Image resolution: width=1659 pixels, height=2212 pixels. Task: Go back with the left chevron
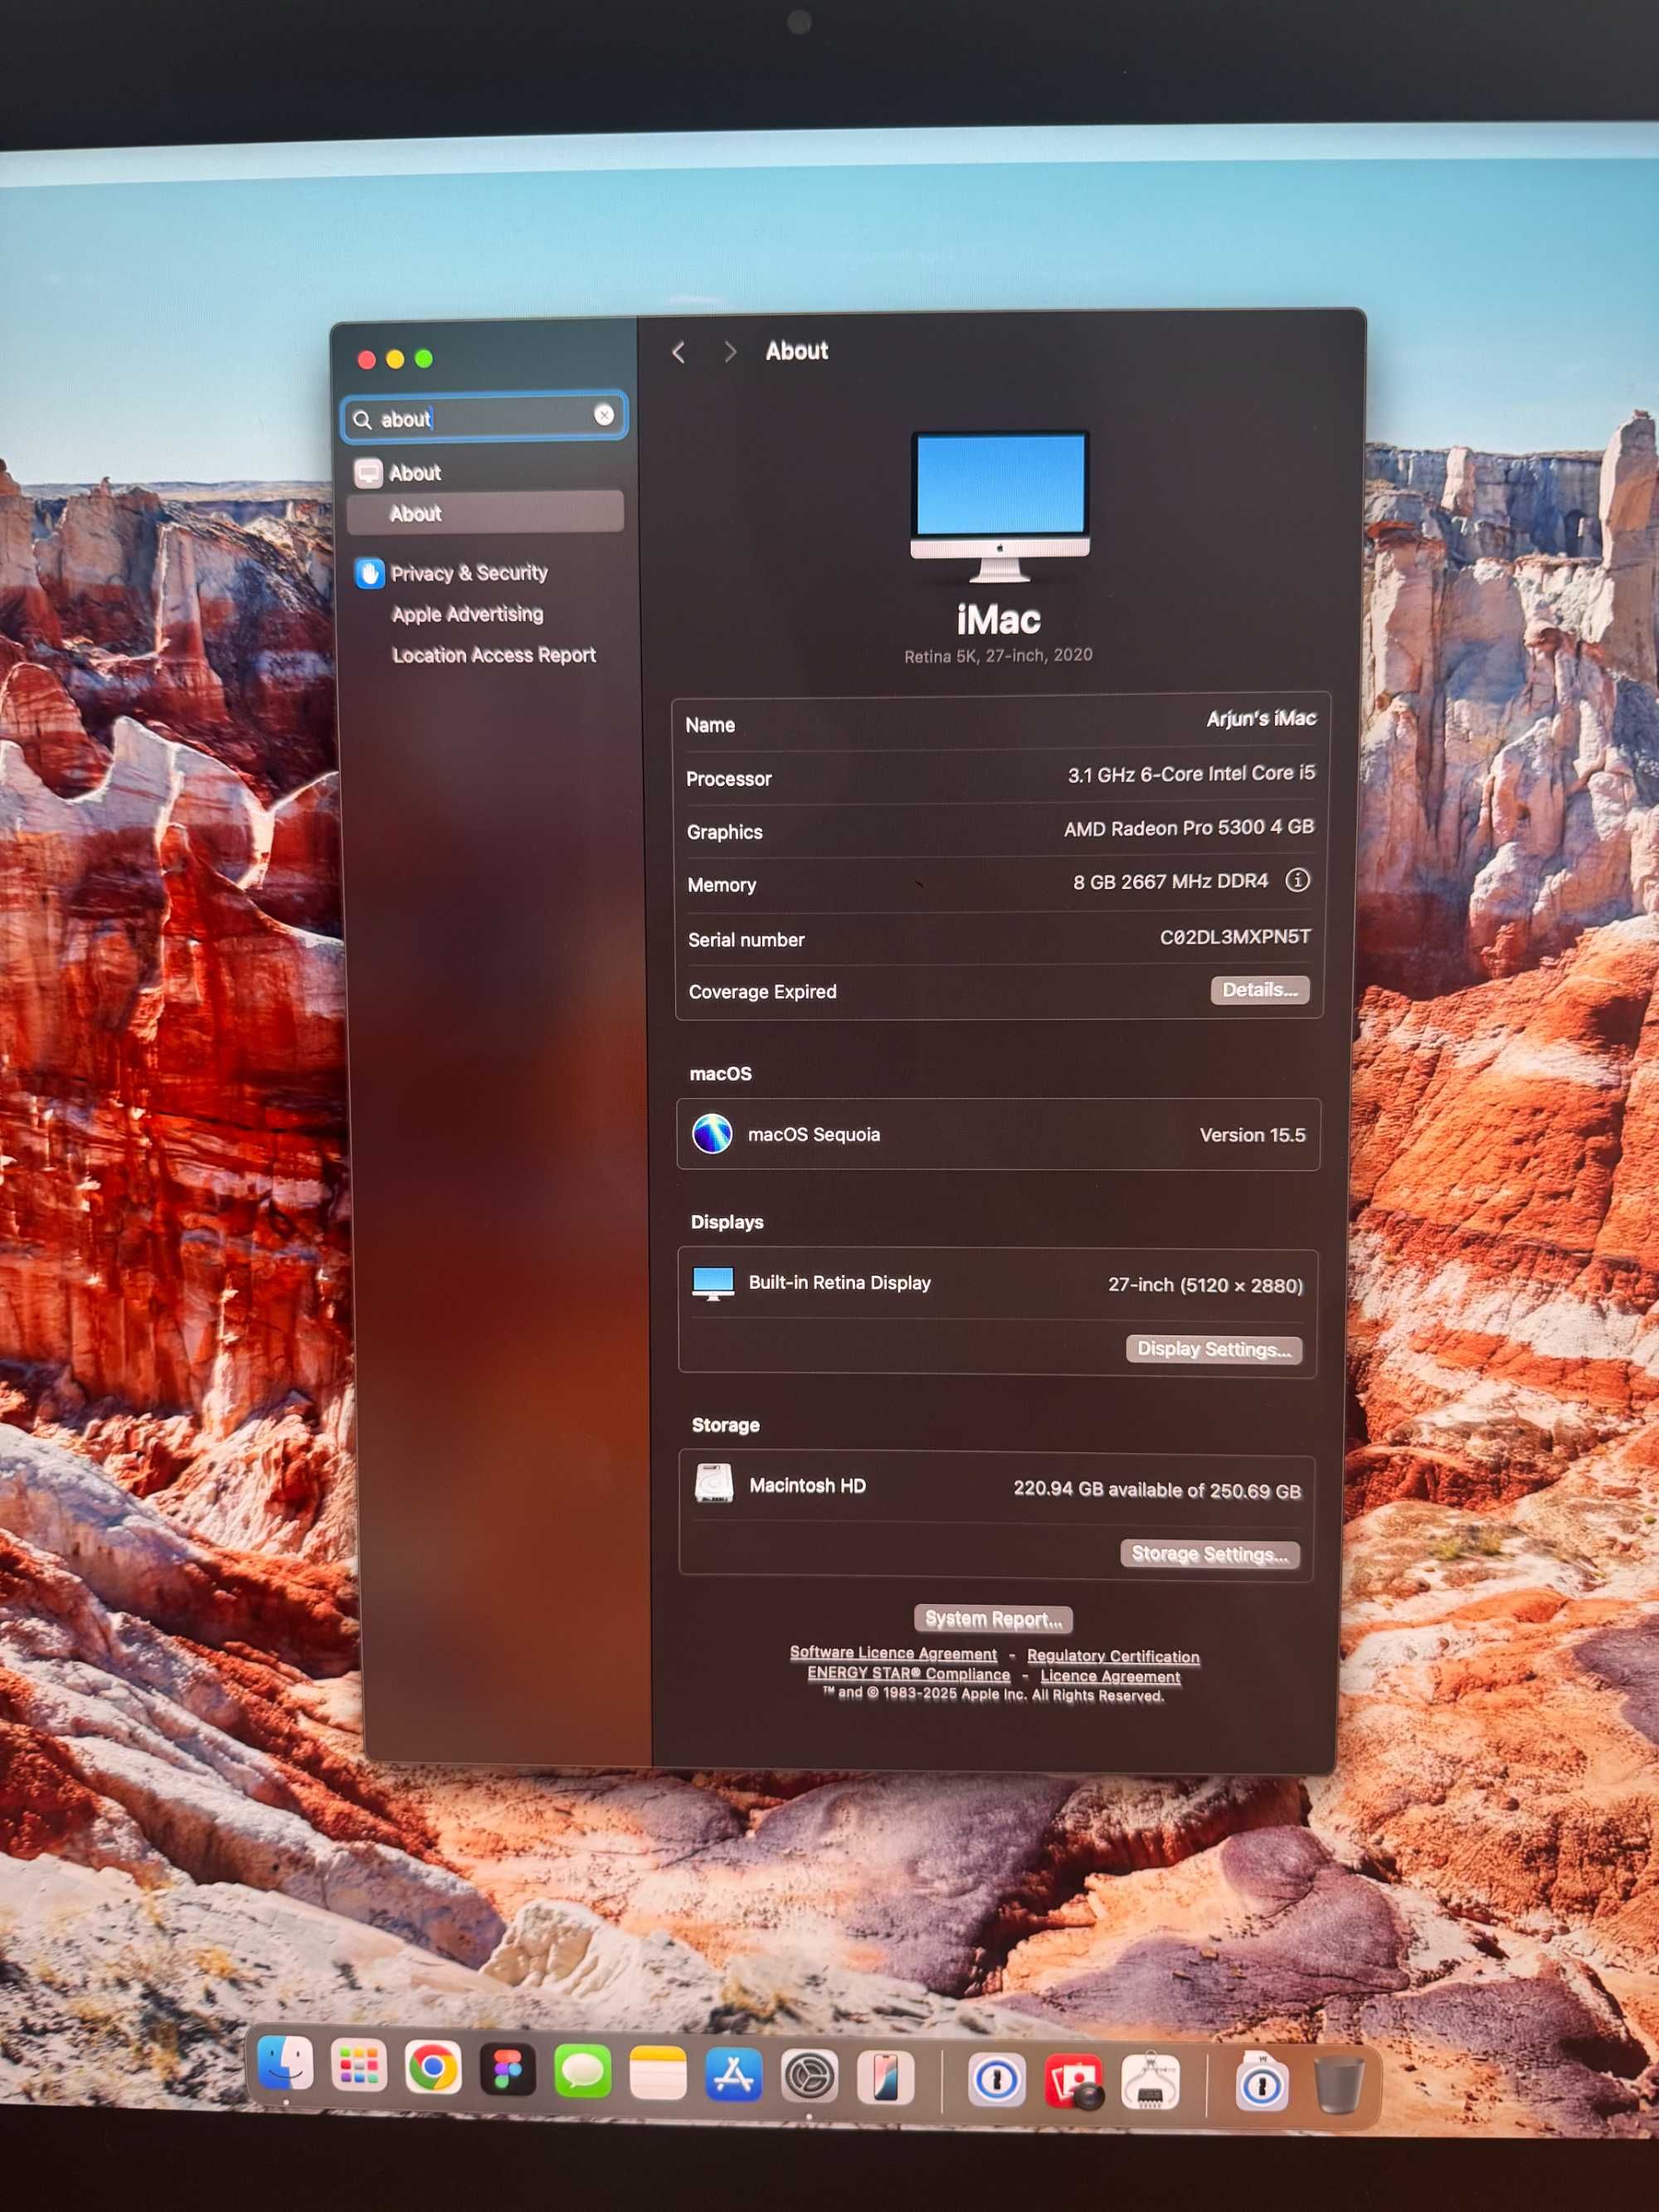click(x=679, y=352)
